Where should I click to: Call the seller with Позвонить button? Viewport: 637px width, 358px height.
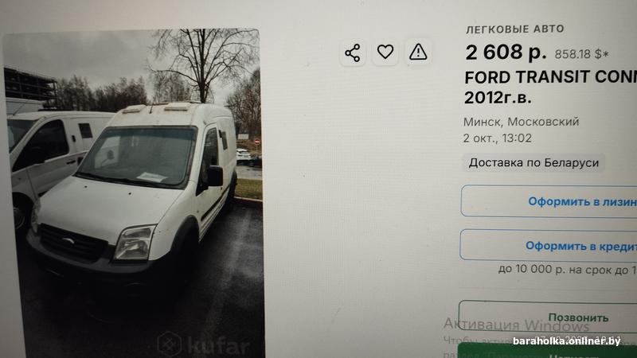(x=548, y=317)
